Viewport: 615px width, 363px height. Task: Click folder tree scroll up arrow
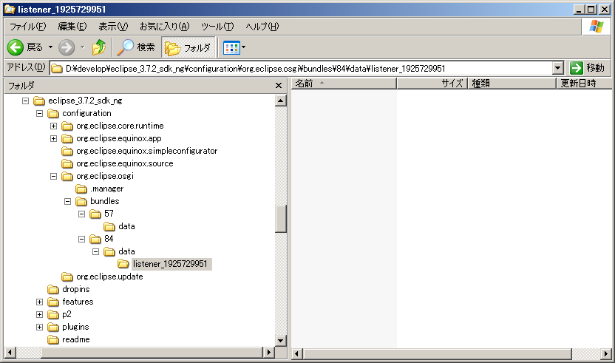[280, 101]
